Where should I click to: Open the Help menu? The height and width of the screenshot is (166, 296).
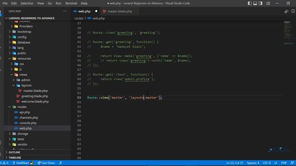pyautogui.click(x=84, y=3)
